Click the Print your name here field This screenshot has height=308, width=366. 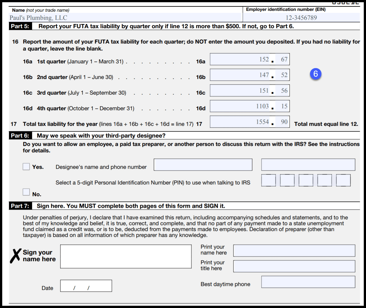pyautogui.click(x=294, y=251)
